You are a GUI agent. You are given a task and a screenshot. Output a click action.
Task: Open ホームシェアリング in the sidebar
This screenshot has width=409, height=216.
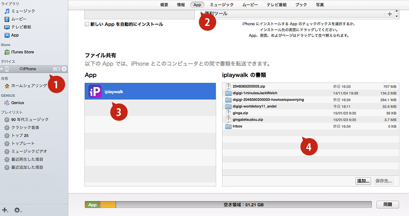(26, 86)
